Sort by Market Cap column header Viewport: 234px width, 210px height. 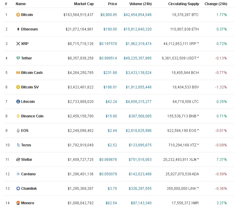(84, 4)
